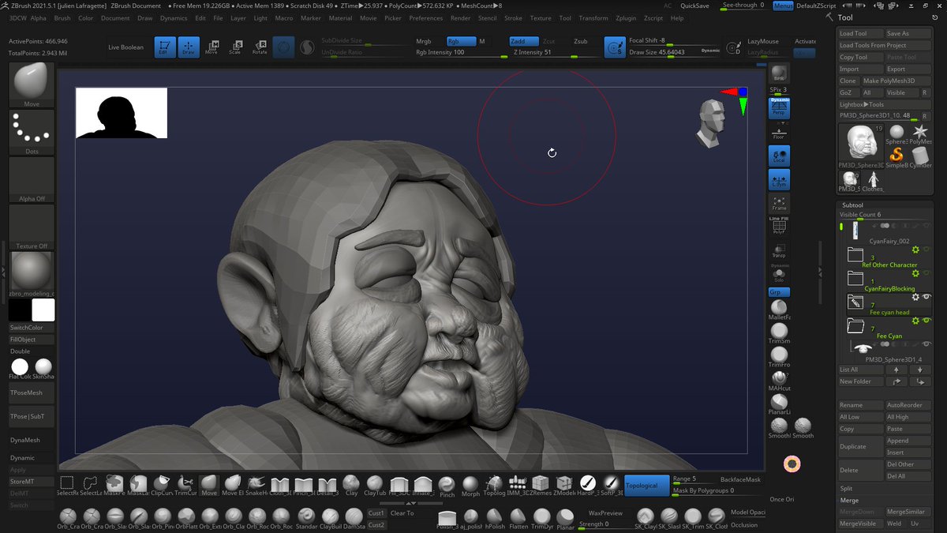Open the Alpha Off picker
Screen dimensions: 947x533
pyautogui.click(x=32, y=180)
